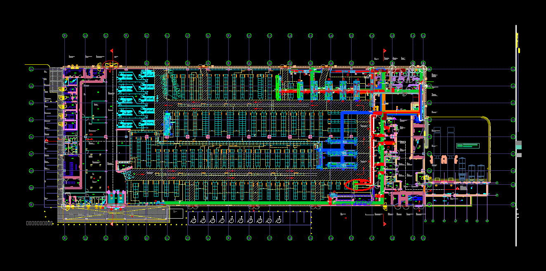Pick the red section arrow at top right
This screenshot has height=271, width=546.
385,51
